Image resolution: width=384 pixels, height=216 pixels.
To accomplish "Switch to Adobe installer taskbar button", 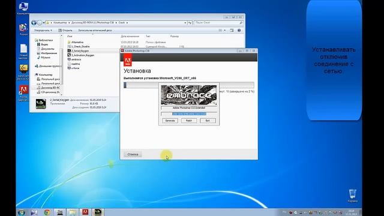I will [x=85, y=212].
